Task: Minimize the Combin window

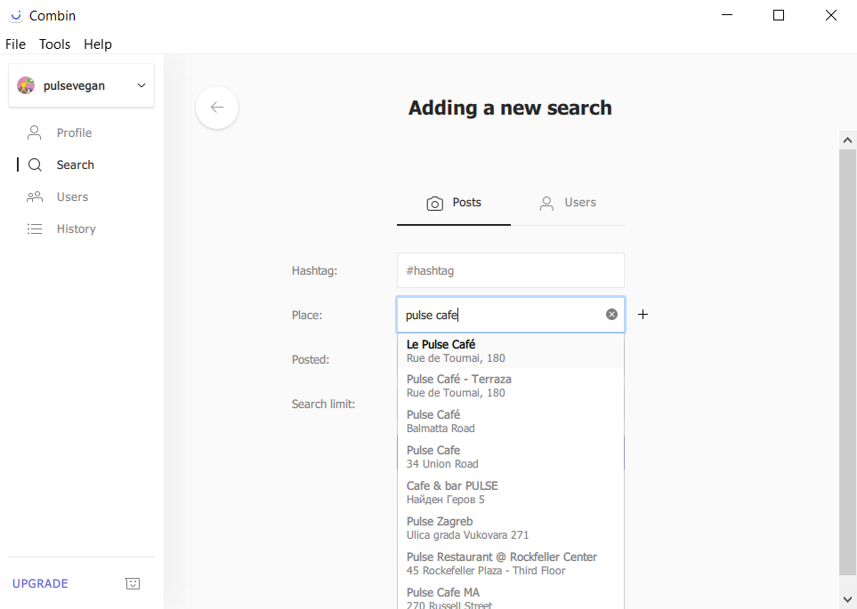Action: (727, 15)
